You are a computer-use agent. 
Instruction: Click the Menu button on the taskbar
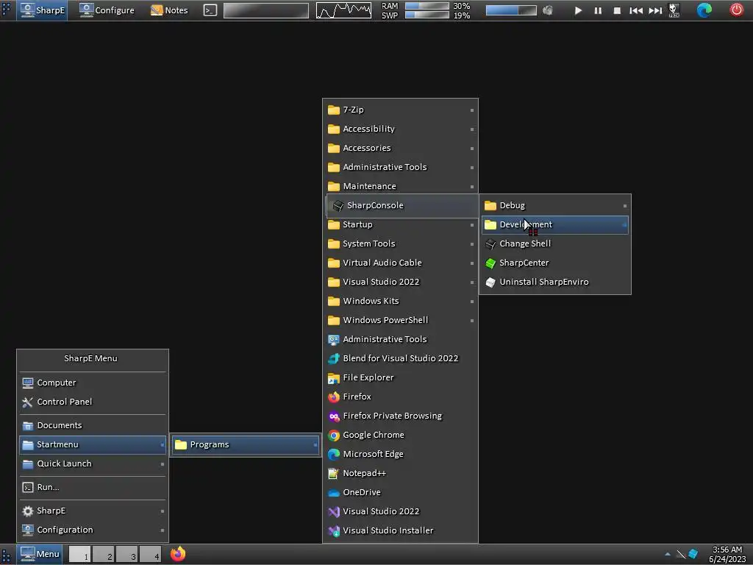point(40,554)
